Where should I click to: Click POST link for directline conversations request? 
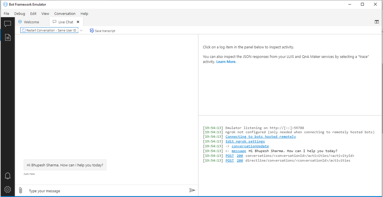[x=230, y=161]
